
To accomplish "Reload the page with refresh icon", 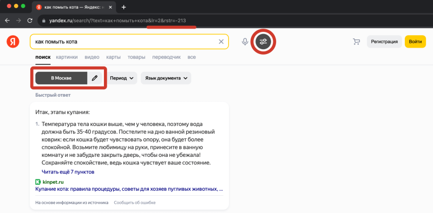I will pos(30,21).
